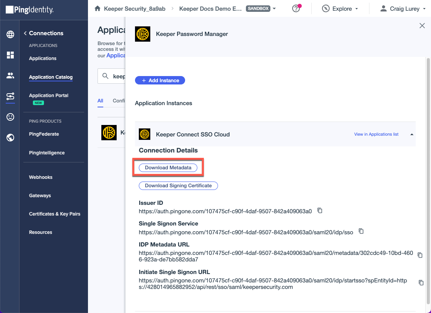Viewport: 431px width, 313px height.
Task: Click the globe environment icon in sidebar
Action: [x=10, y=34]
